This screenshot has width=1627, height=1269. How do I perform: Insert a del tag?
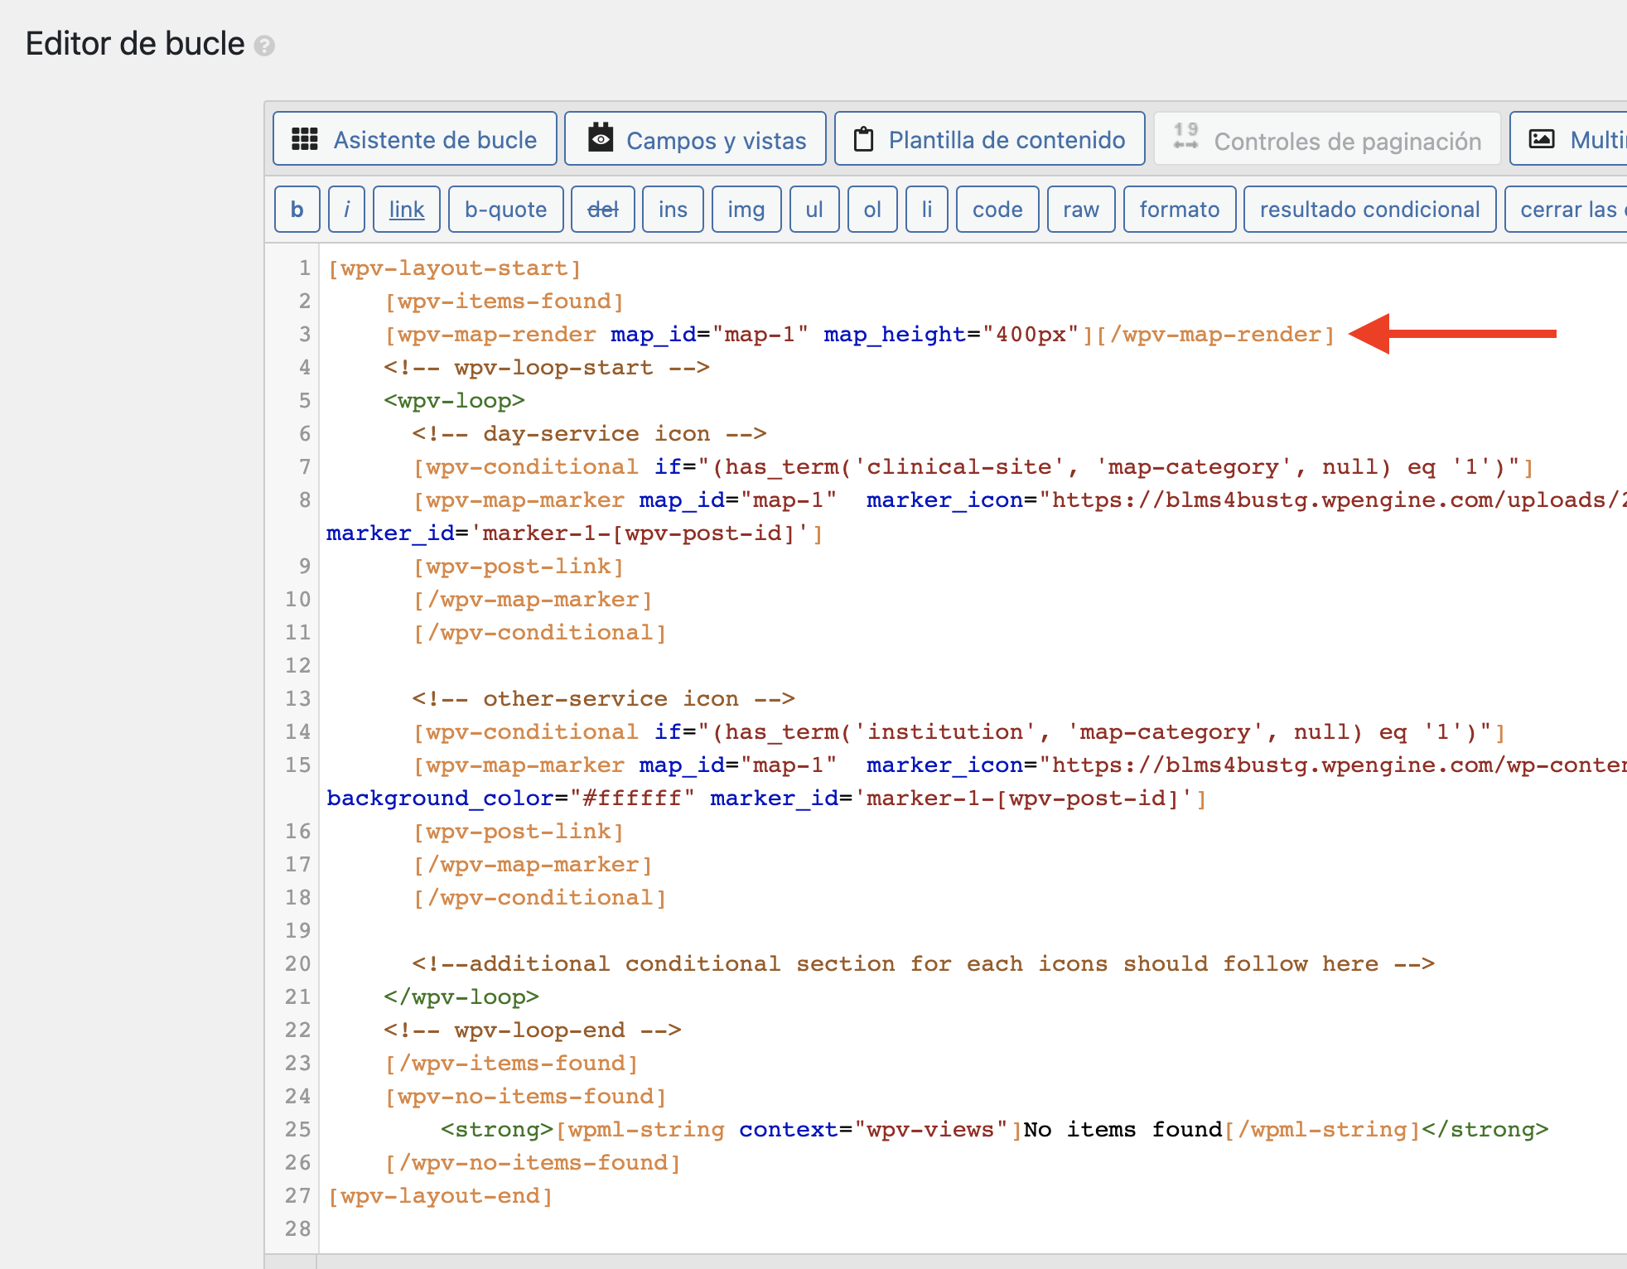[x=603, y=210]
